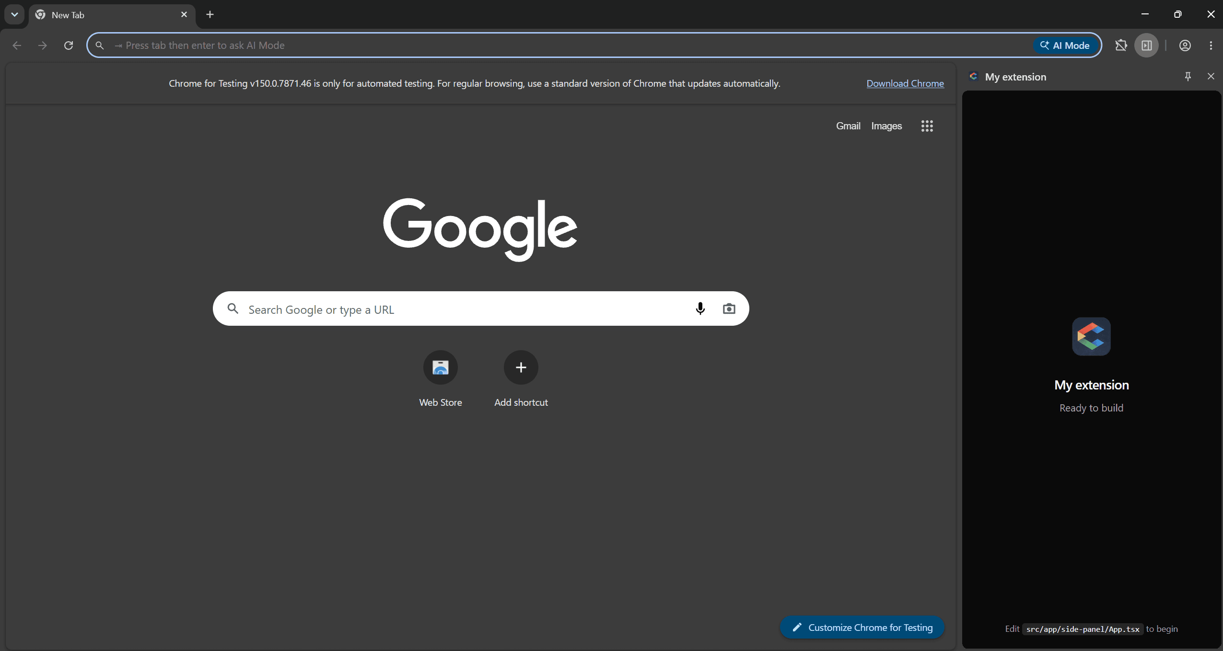Open the Google apps grid
1223x651 pixels.
(x=927, y=126)
